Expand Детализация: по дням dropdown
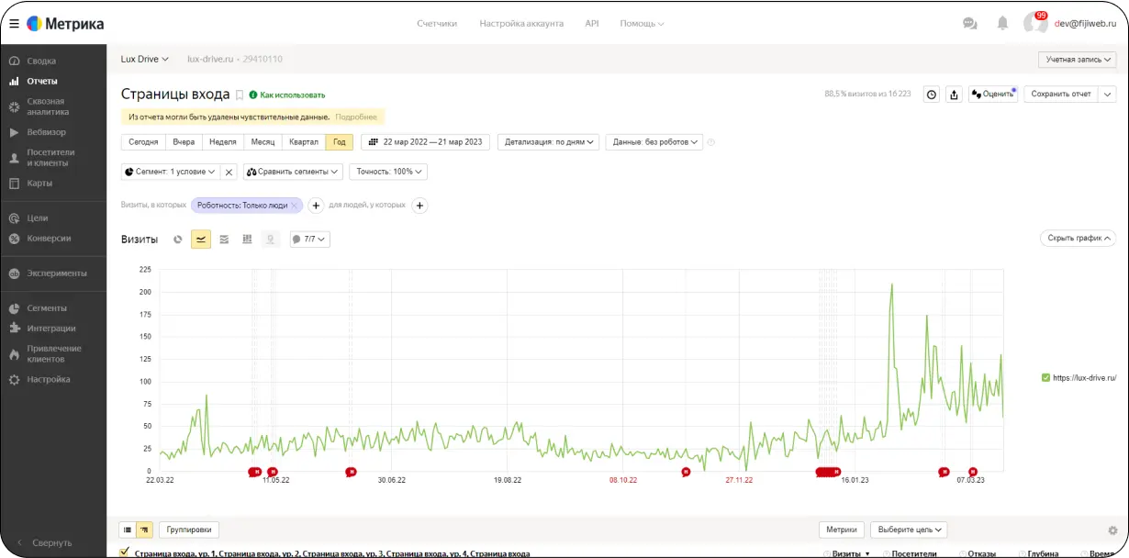The height and width of the screenshot is (558, 1129). (548, 142)
